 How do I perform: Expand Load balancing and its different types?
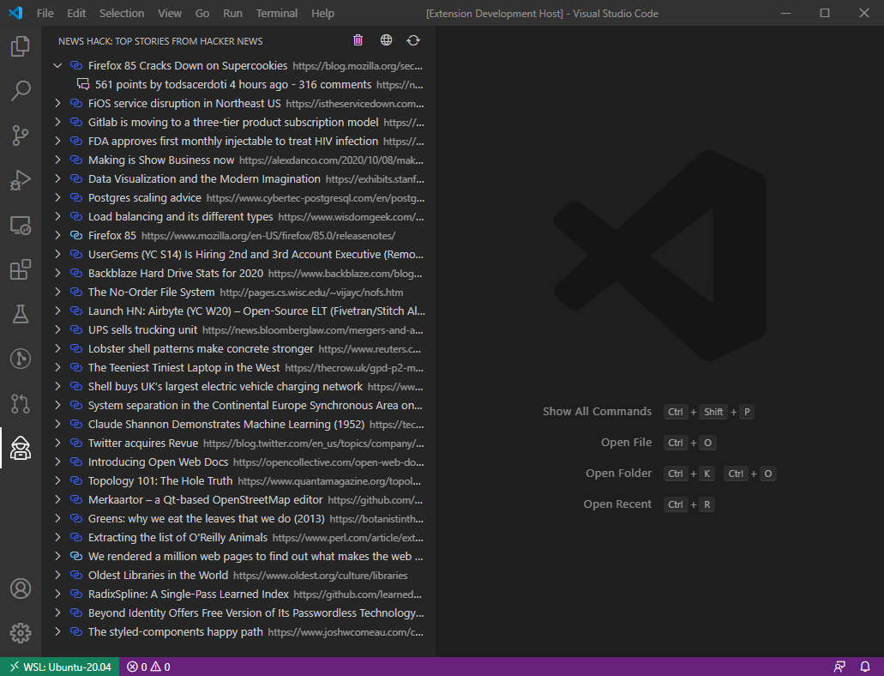(x=57, y=217)
